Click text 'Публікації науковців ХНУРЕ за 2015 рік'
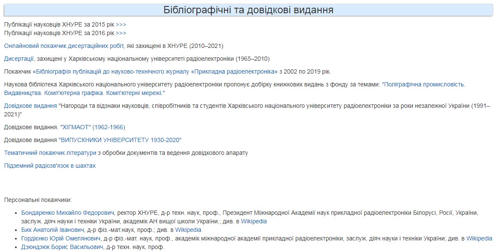The height and width of the screenshot is (252, 500). pos(59,24)
